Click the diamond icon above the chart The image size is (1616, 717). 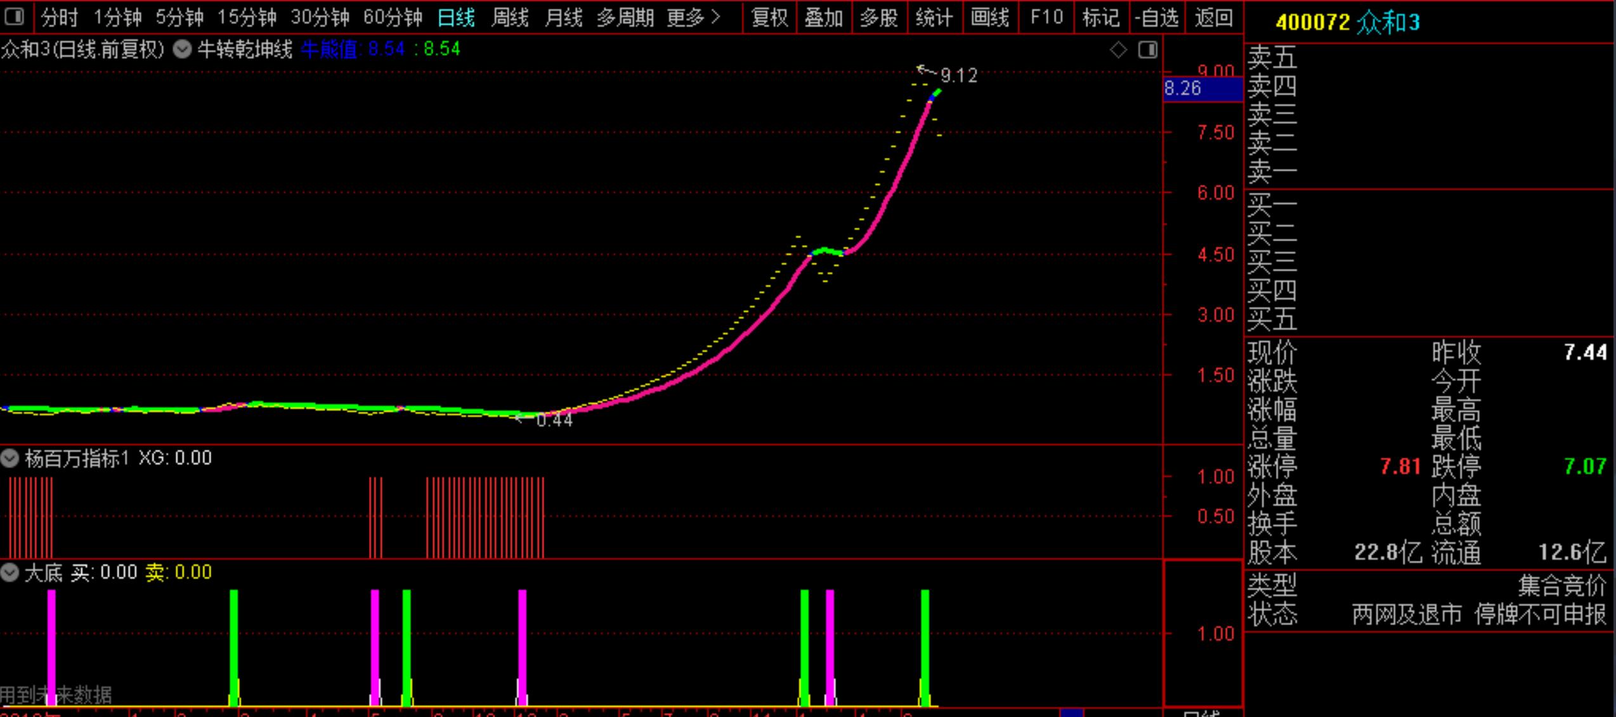[1118, 49]
